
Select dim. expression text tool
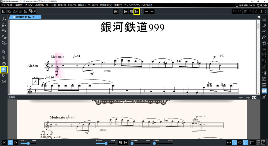(3, 31)
